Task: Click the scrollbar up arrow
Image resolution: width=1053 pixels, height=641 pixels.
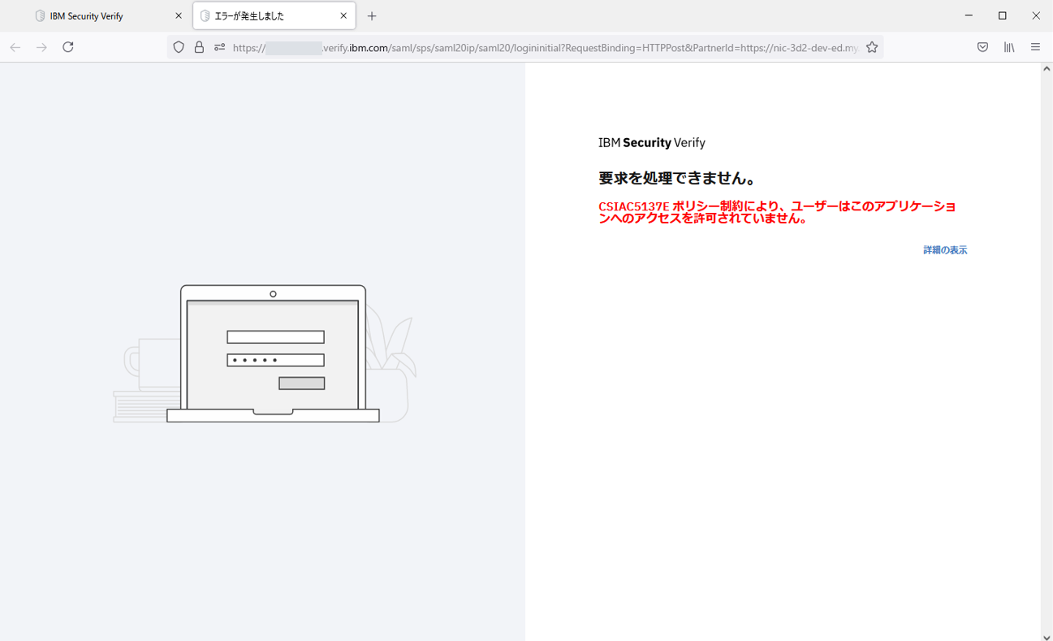Action: coord(1047,68)
